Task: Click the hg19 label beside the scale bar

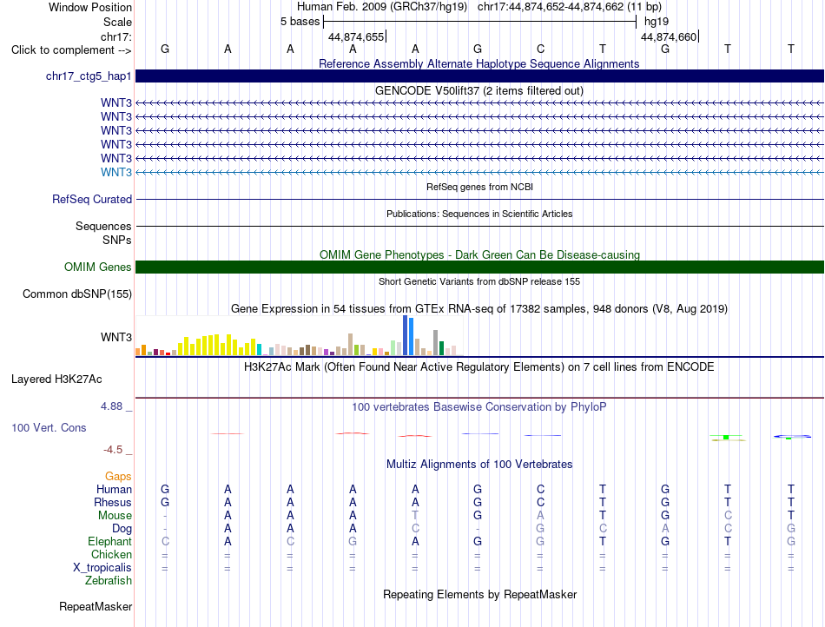Action: coord(657,22)
